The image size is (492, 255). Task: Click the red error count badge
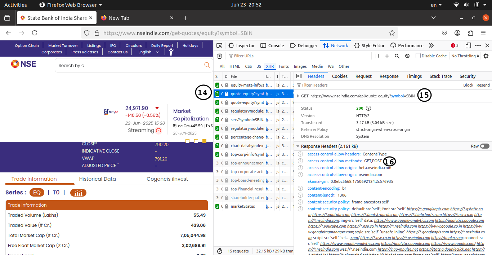tap(455, 45)
